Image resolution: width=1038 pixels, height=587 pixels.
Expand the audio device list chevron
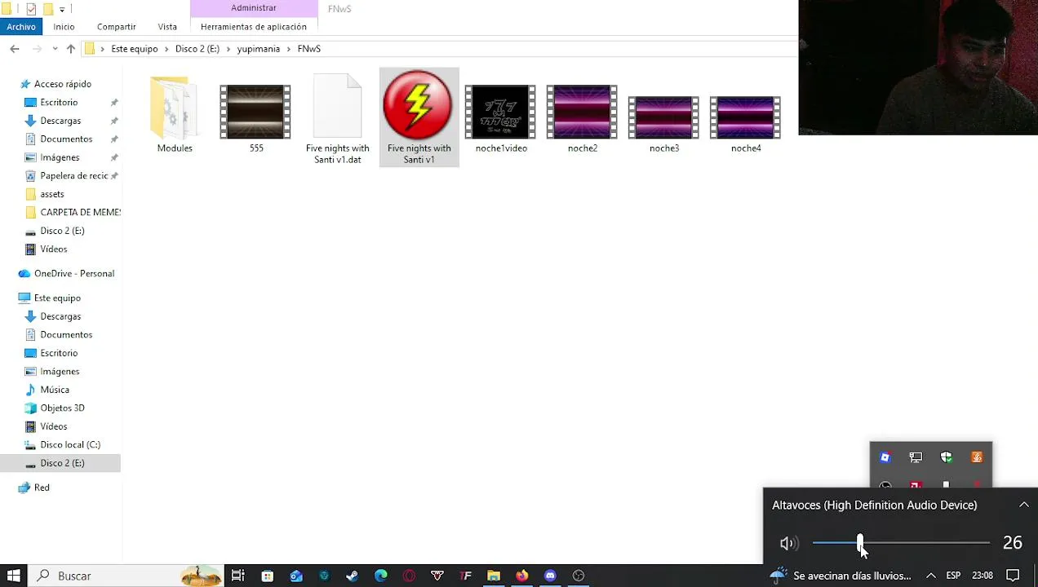tap(1023, 505)
